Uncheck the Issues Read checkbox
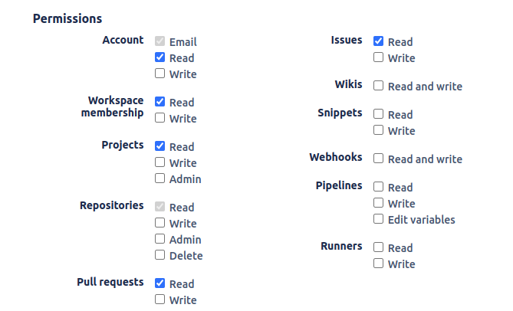Screen dimensions: 513x311 click(378, 41)
